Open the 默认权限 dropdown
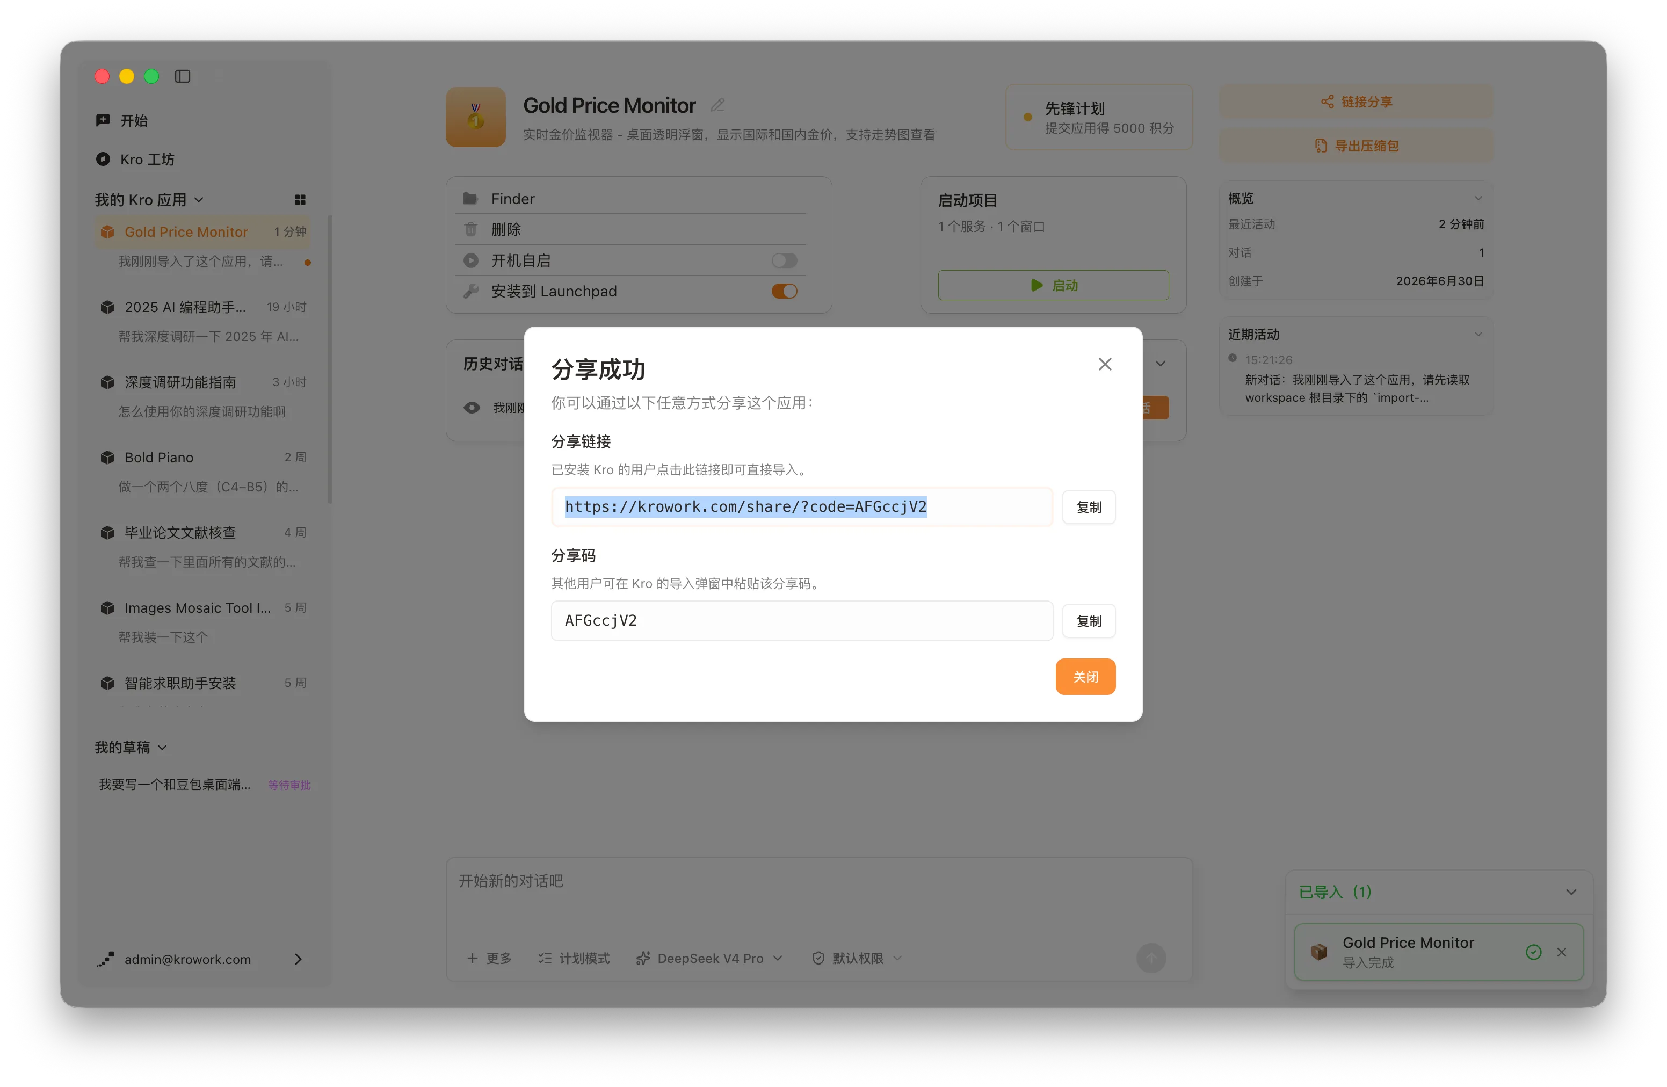1667x1087 pixels. [857, 958]
